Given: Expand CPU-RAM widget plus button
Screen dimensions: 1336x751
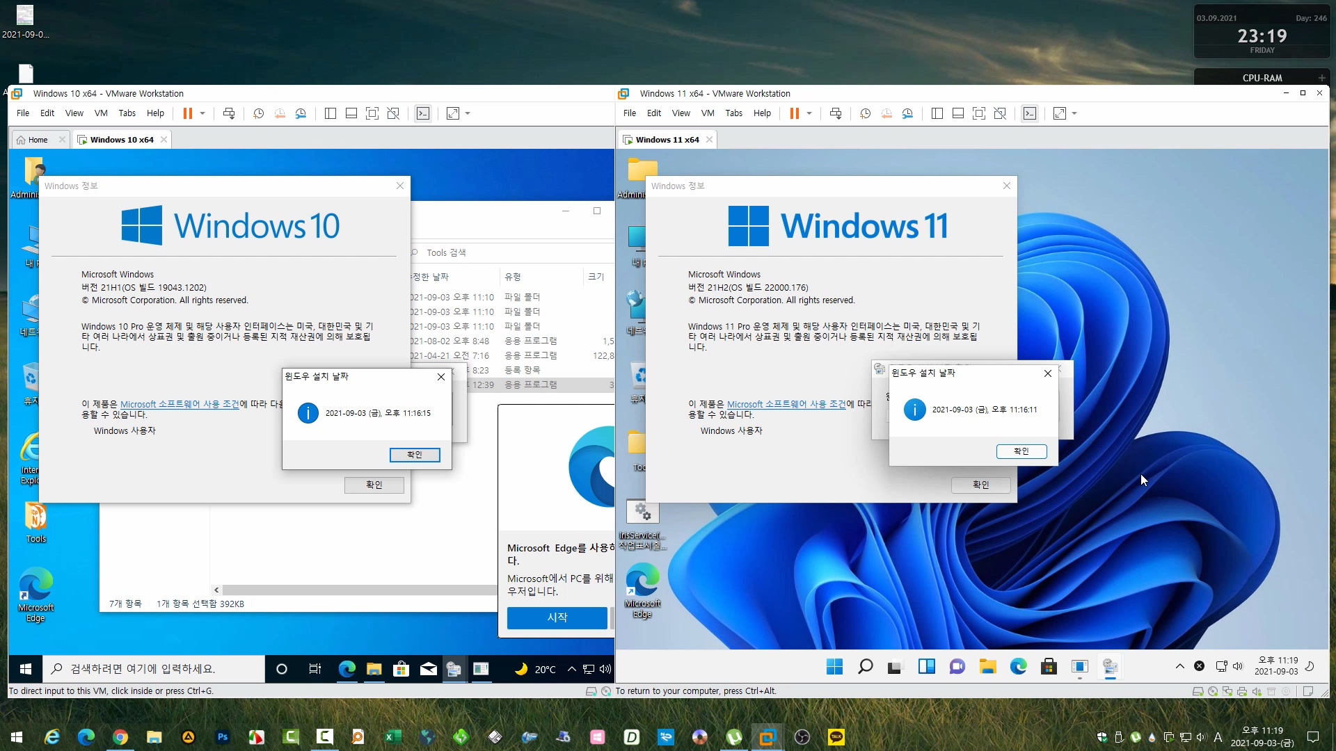Looking at the screenshot, I should tap(1321, 78).
